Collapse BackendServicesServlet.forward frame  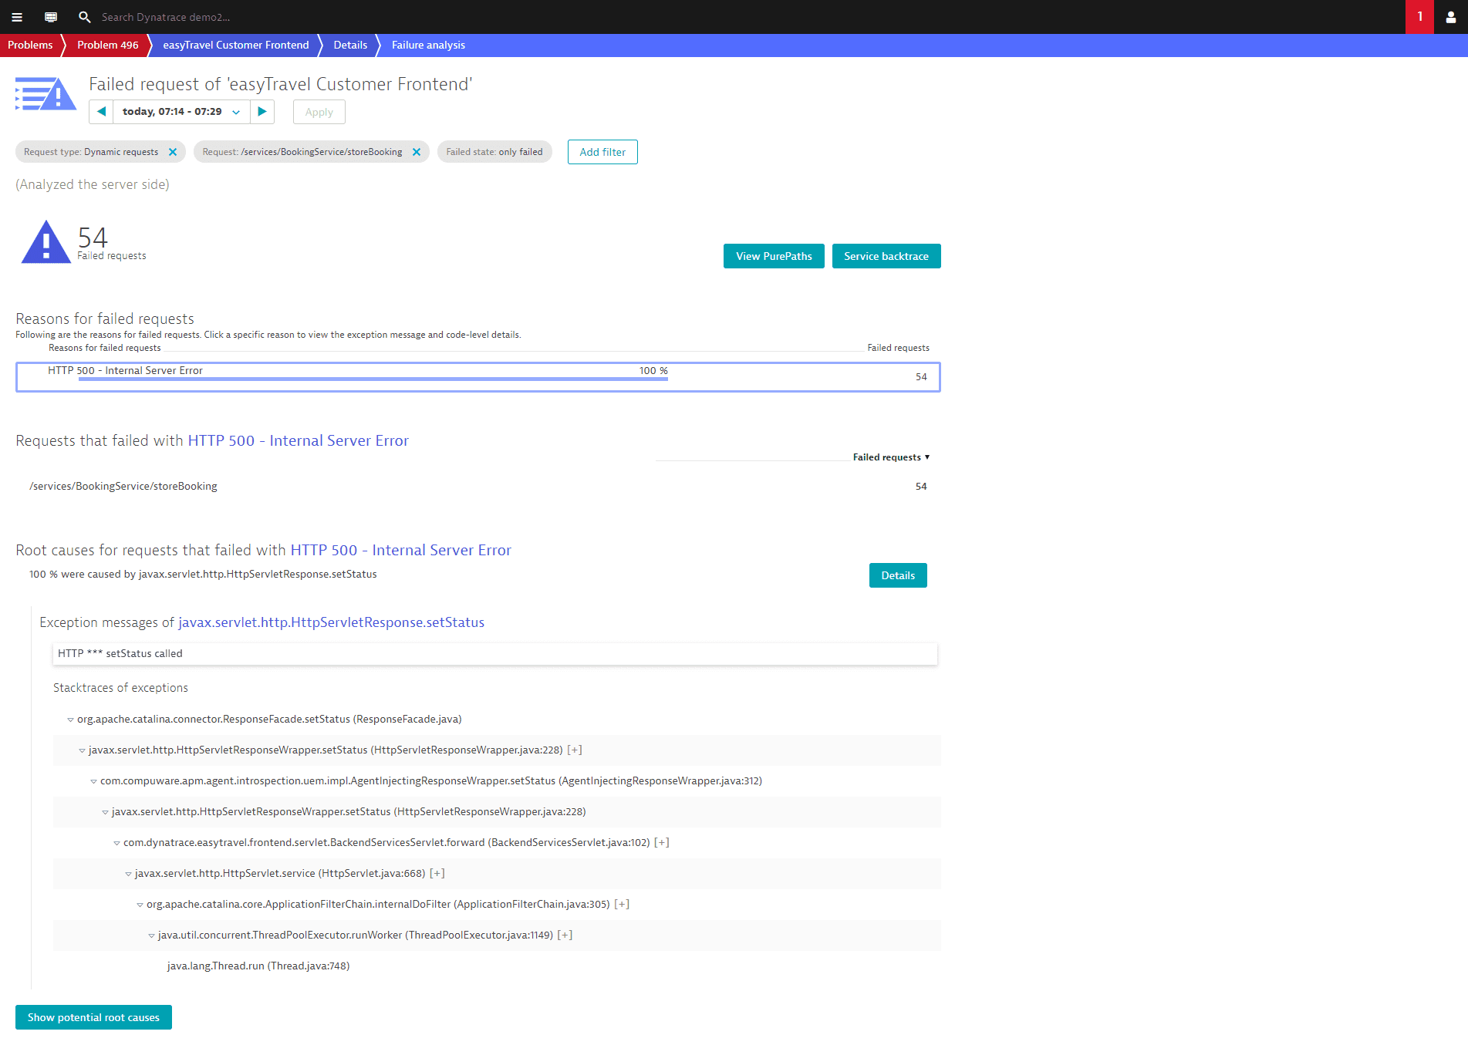[116, 843]
